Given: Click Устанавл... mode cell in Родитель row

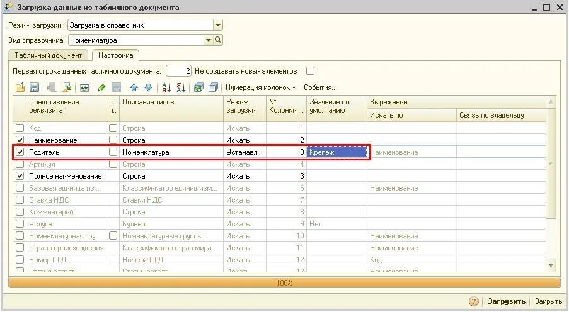Looking at the screenshot, I should 244,152.
